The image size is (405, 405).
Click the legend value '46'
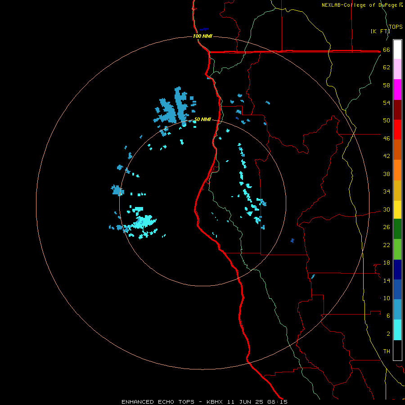click(x=387, y=139)
